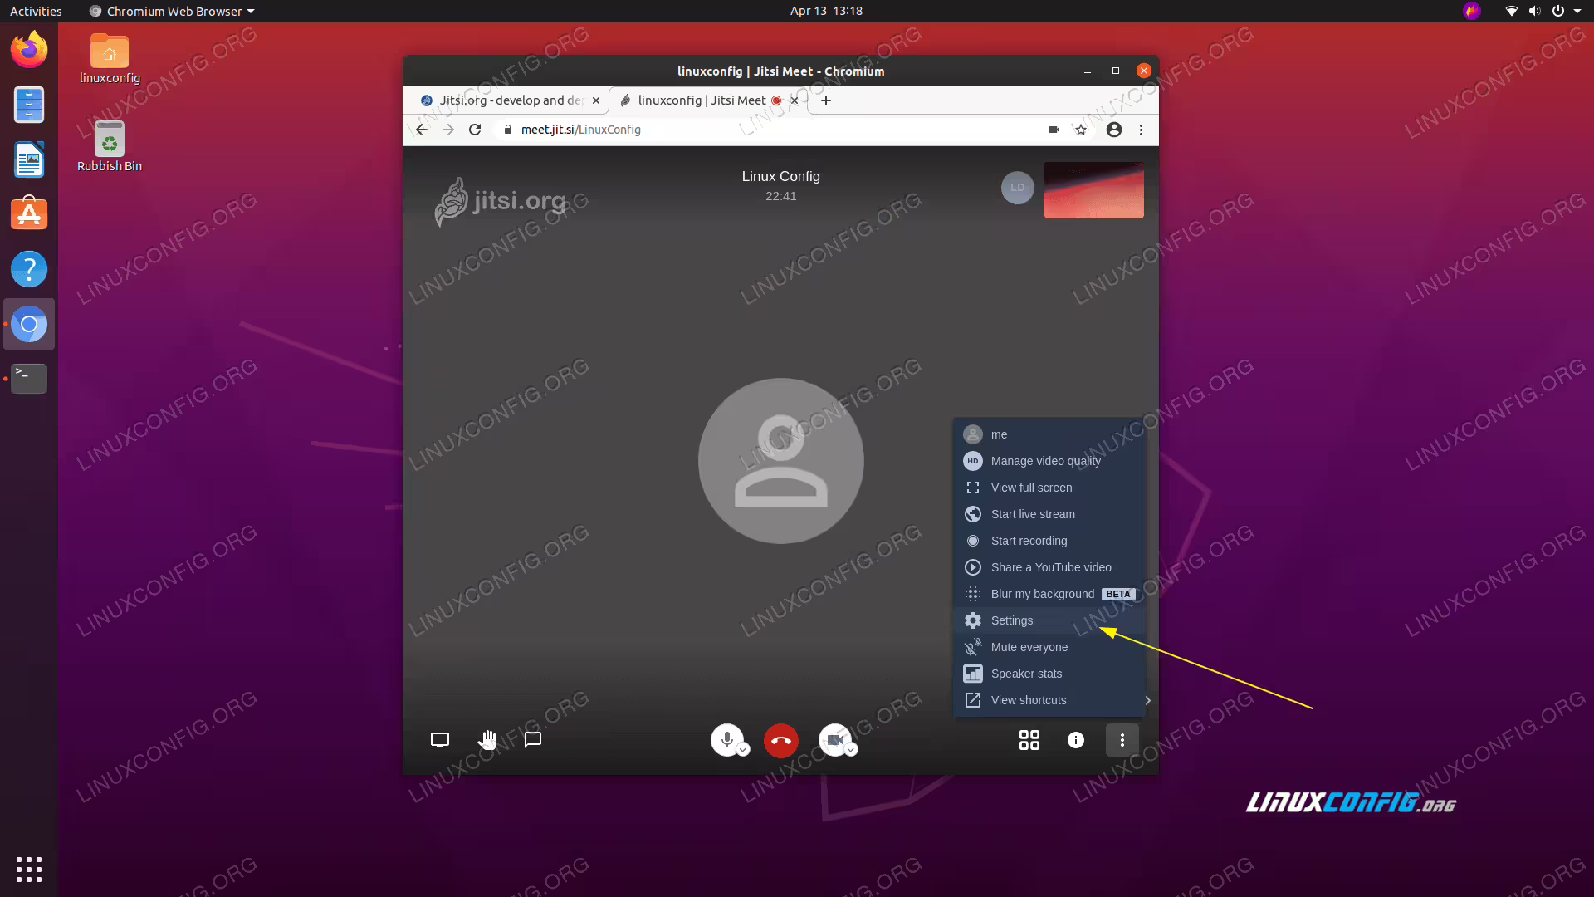Viewport: 1594px width, 897px height.
Task: Switch to Chromium in the dock
Action: point(29,324)
